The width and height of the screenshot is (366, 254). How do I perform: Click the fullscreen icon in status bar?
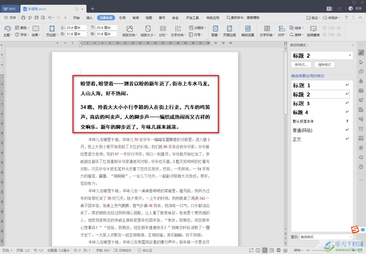[x=251, y=250]
